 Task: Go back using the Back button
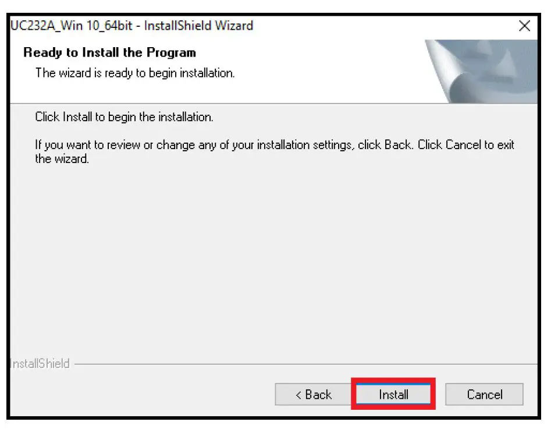pyautogui.click(x=313, y=394)
